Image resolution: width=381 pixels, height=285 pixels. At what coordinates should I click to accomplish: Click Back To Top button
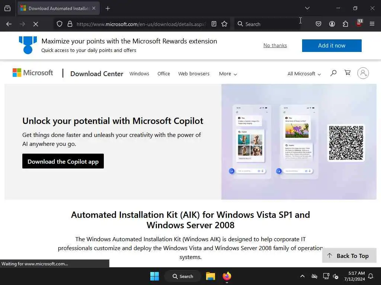click(x=349, y=256)
